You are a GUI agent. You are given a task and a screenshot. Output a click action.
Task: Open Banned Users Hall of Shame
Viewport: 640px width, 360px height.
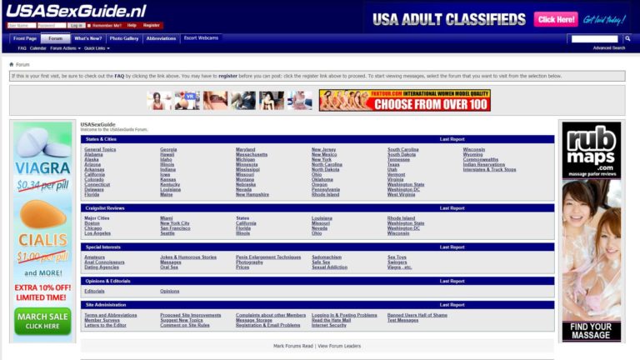pos(417,315)
